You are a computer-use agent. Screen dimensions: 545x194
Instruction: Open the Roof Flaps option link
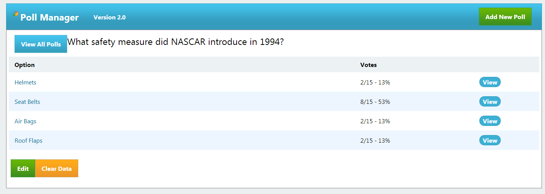28,141
